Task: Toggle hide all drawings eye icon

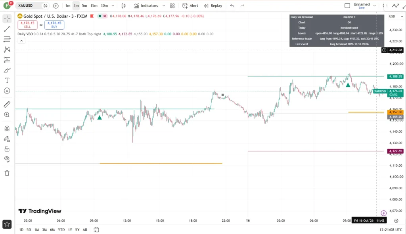Action: pyautogui.click(x=7, y=159)
